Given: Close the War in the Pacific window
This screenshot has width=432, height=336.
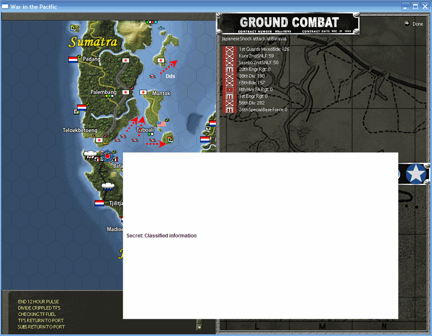Looking at the screenshot, I should [x=425, y=7].
